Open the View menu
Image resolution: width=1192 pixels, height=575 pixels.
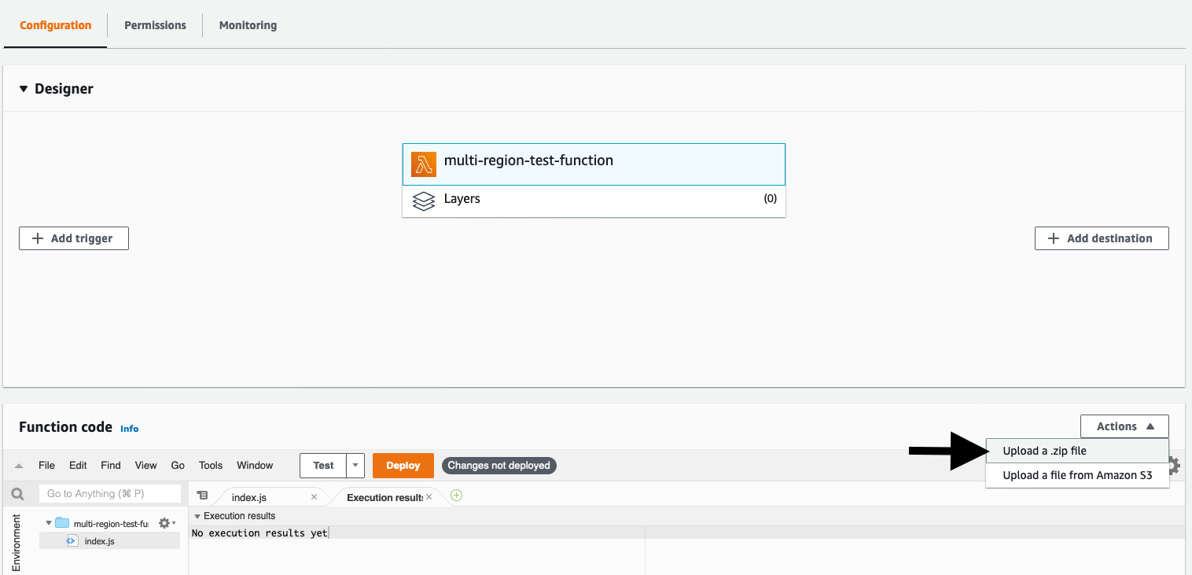click(146, 466)
